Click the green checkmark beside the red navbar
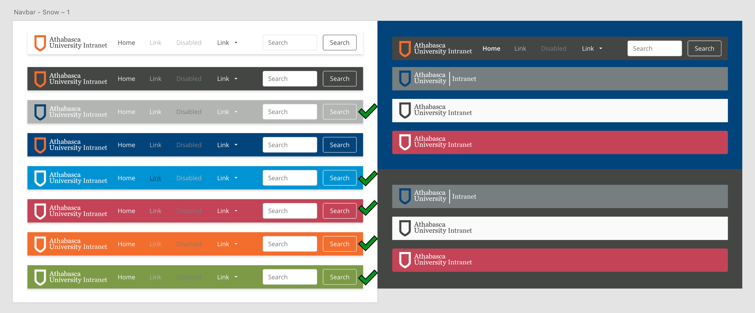This screenshot has height=313, width=755. tap(368, 208)
